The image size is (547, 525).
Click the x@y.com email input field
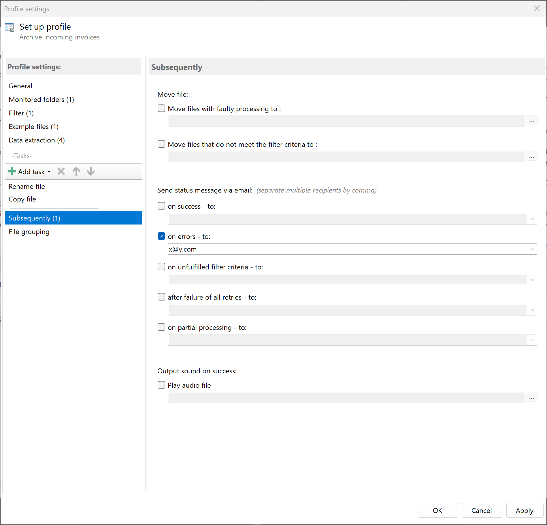coord(346,249)
